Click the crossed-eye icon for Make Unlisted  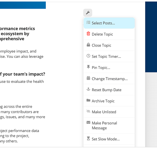(88, 111)
